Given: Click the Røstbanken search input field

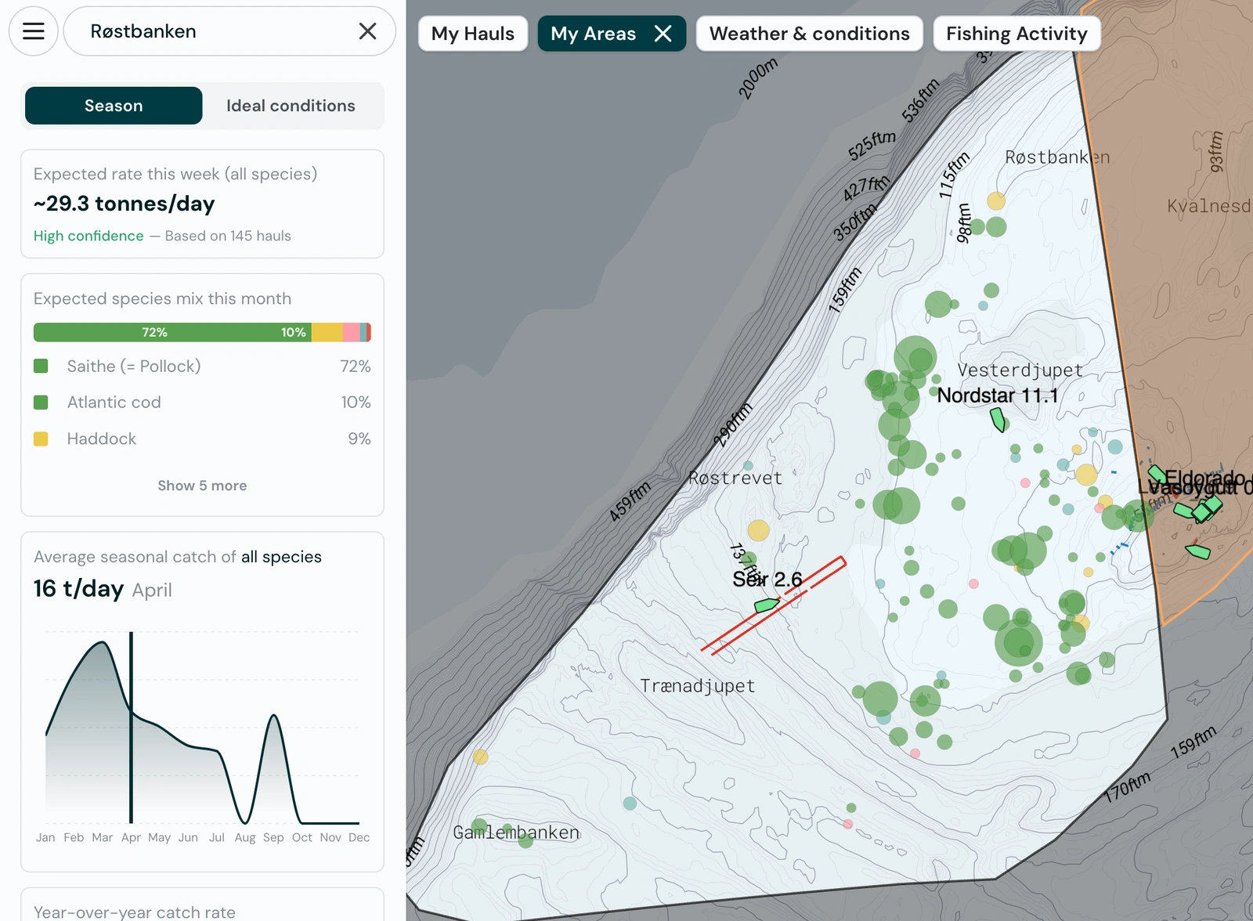Looking at the screenshot, I should (211, 31).
